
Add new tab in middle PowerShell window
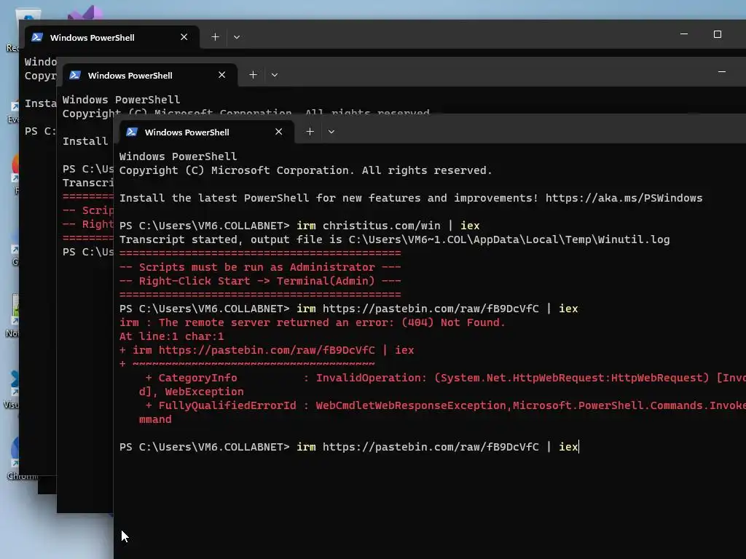click(x=253, y=75)
